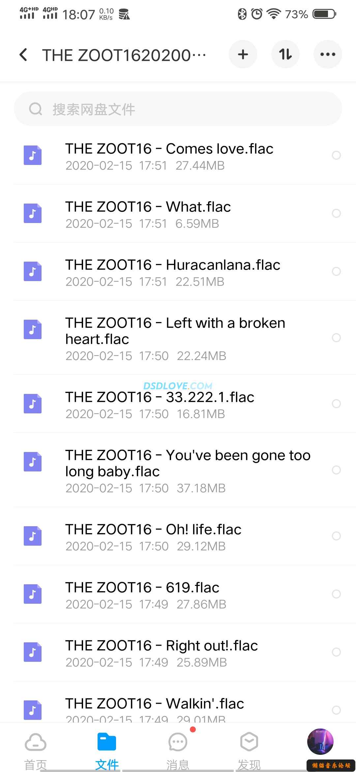Switch to the 消息 messages tab
Image resolution: width=356 pixels, height=772 pixels.
pyautogui.click(x=178, y=749)
